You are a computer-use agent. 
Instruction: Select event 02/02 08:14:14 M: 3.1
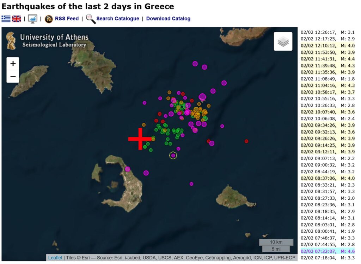click(328, 218)
